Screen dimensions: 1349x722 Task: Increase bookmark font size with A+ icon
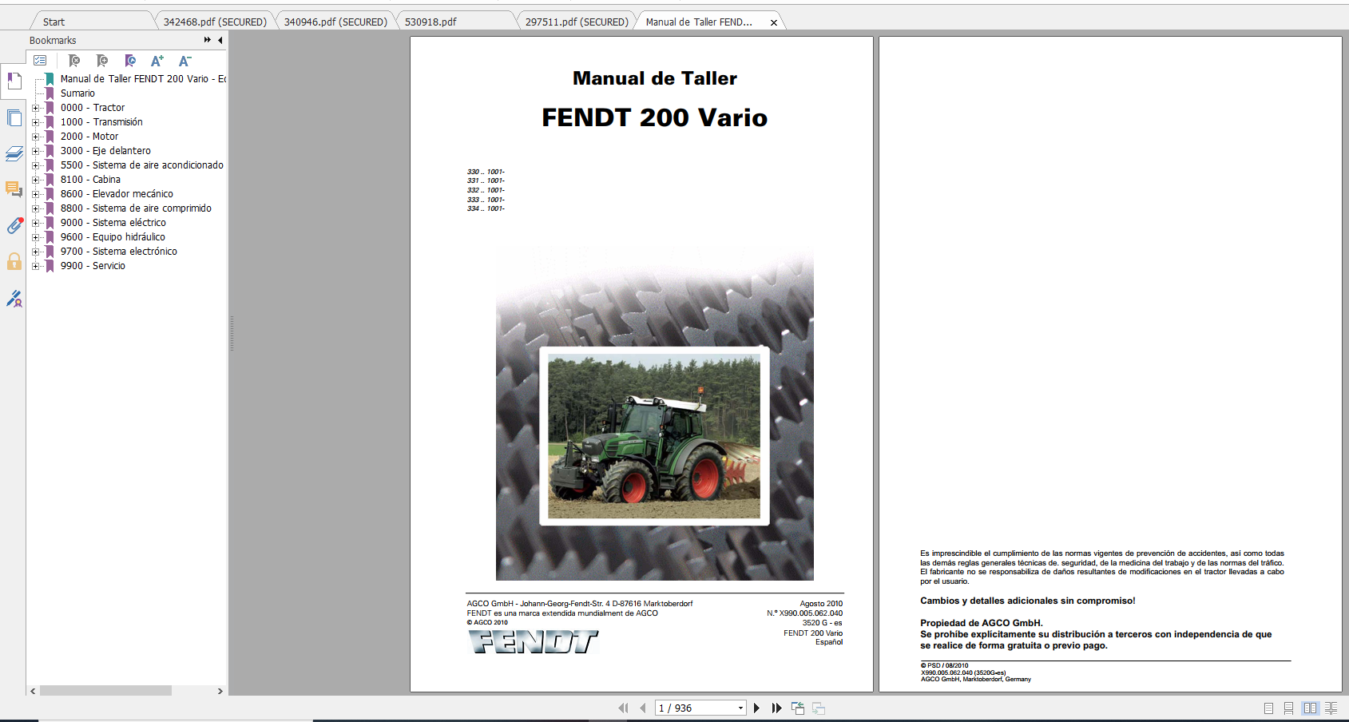(x=157, y=61)
